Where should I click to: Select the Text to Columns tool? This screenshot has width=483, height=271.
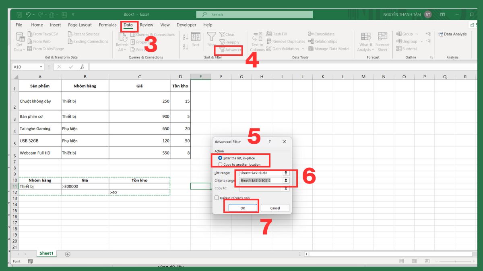coord(257,41)
